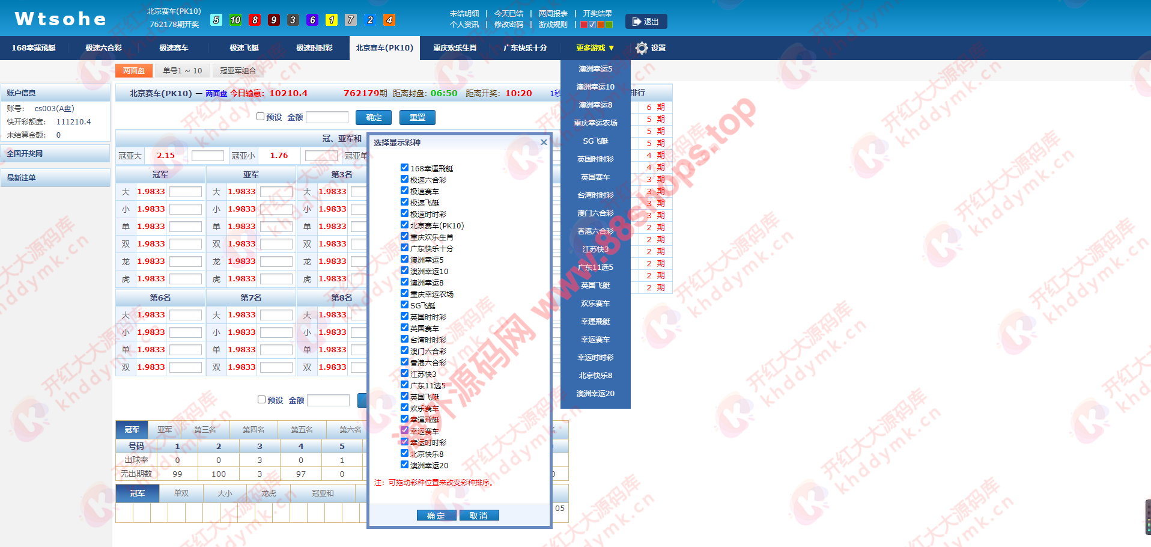Image resolution: width=1151 pixels, height=547 pixels.
Task: Choose 澳洲幸运5 from the games dropdown
Action: click(595, 69)
